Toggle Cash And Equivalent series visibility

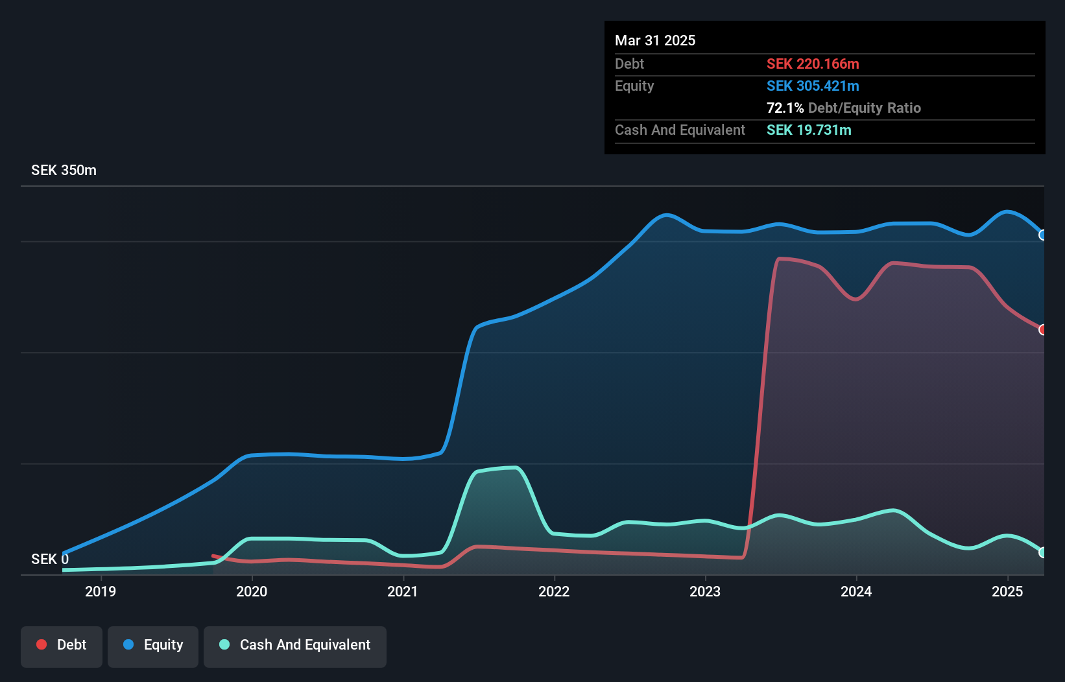tap(295, 645)
